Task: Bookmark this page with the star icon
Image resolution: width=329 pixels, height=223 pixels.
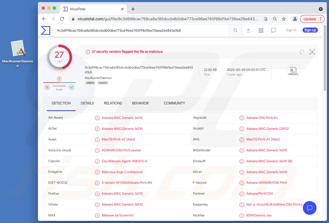Action: point(284,19)
